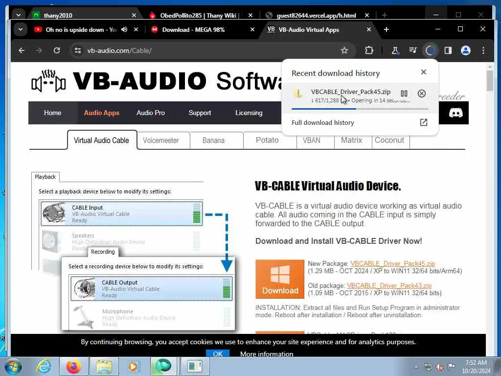Open full download history external-link icon
The height and width of the screenshot is (376, 501).
tap(423, 122)
